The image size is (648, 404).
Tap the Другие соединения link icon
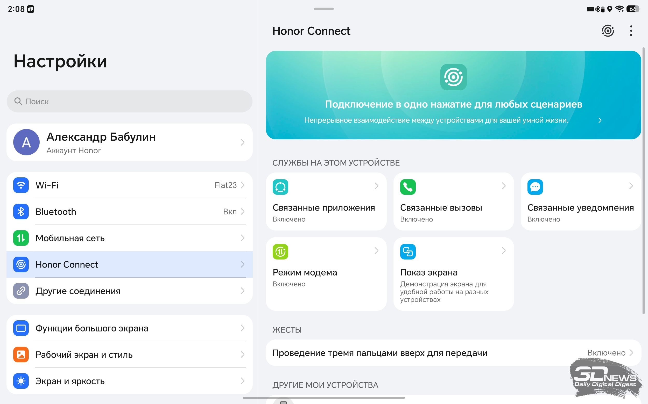pyautogui.click(x=21, y=291)
